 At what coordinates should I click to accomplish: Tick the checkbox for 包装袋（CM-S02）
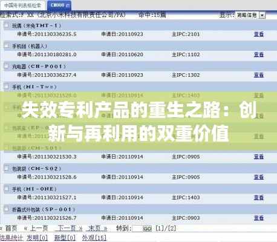(7, 168)
